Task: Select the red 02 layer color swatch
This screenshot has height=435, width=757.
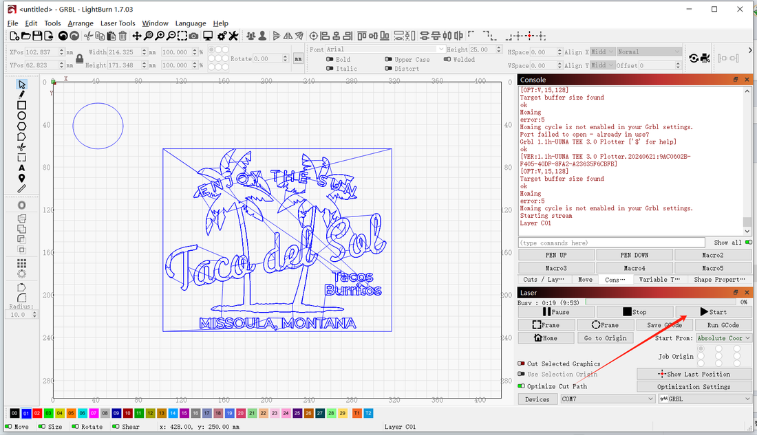Action: (x=37, y=413)
